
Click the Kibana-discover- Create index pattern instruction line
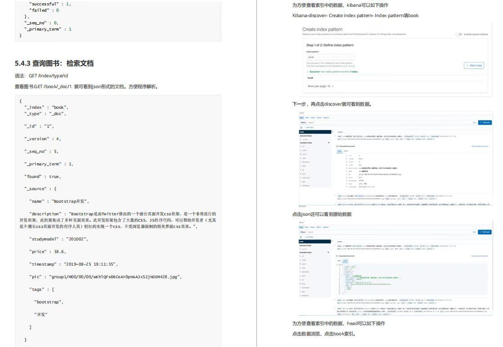355,15
